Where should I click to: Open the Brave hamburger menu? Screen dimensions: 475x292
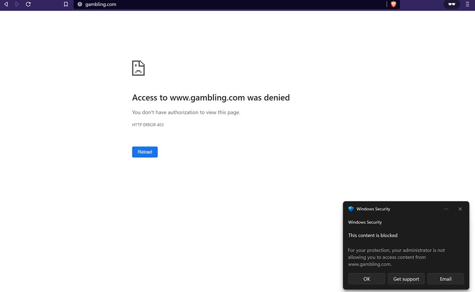point(468,4)
